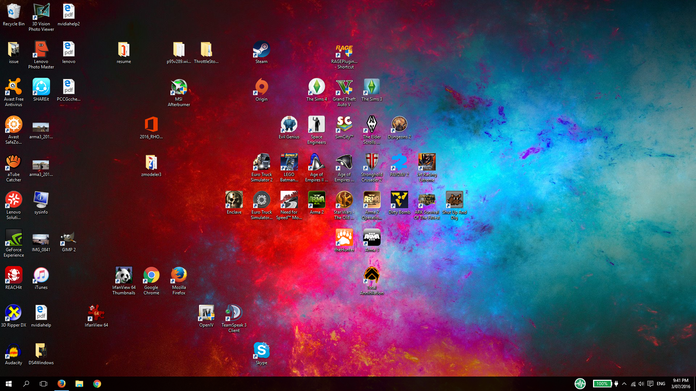Open the Windows Start menu
696x391 pixels.
(x=9, y=384)
